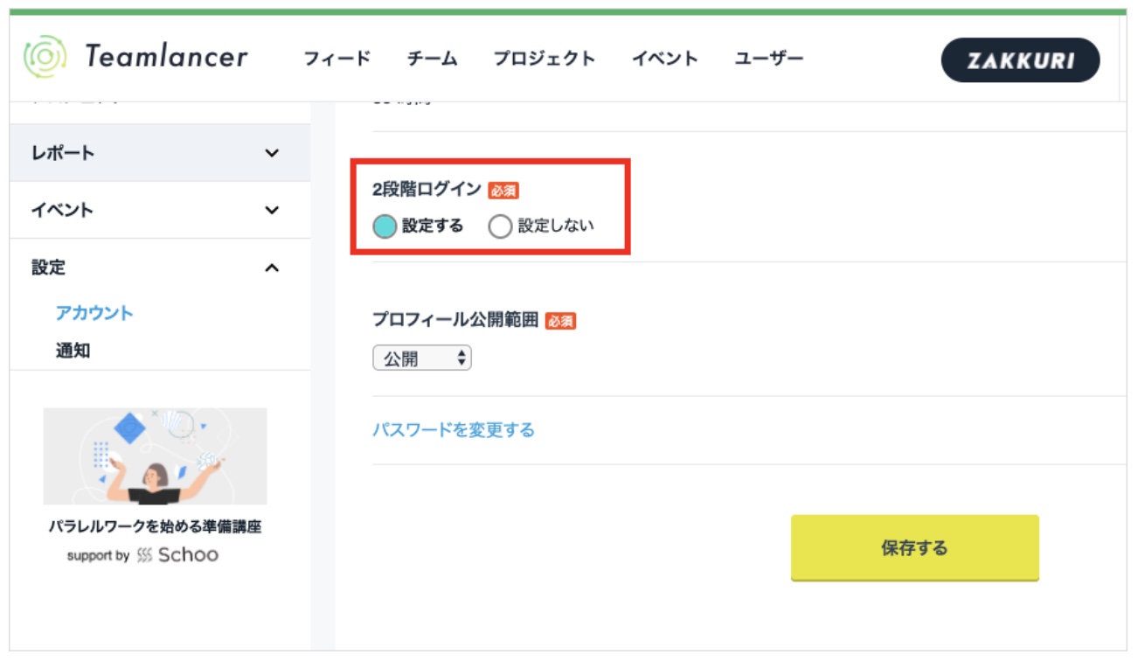Click the Teamlancer logo icon
This screenshot has height=668, width=1138.
pyautogui.click(x=45, y=58)
